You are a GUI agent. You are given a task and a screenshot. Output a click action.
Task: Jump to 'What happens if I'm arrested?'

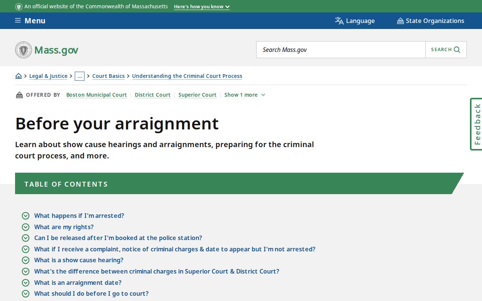pos(79,216)
